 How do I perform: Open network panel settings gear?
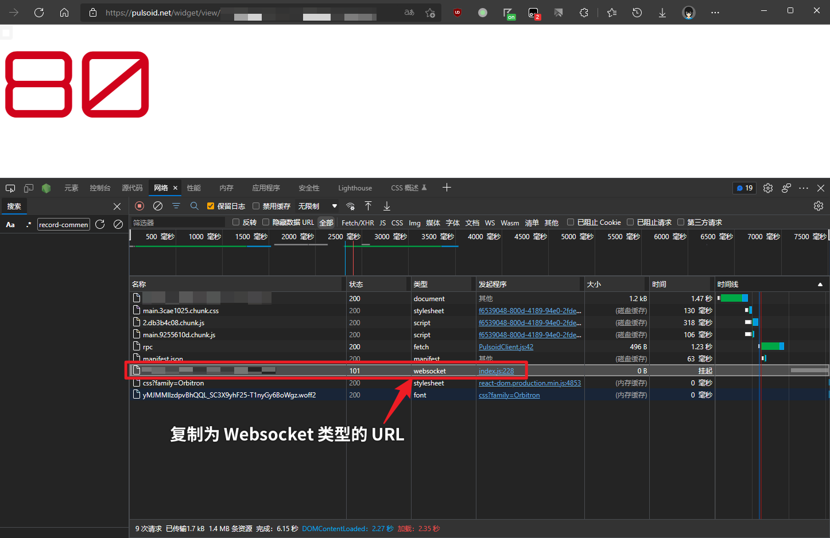(819, 206)
